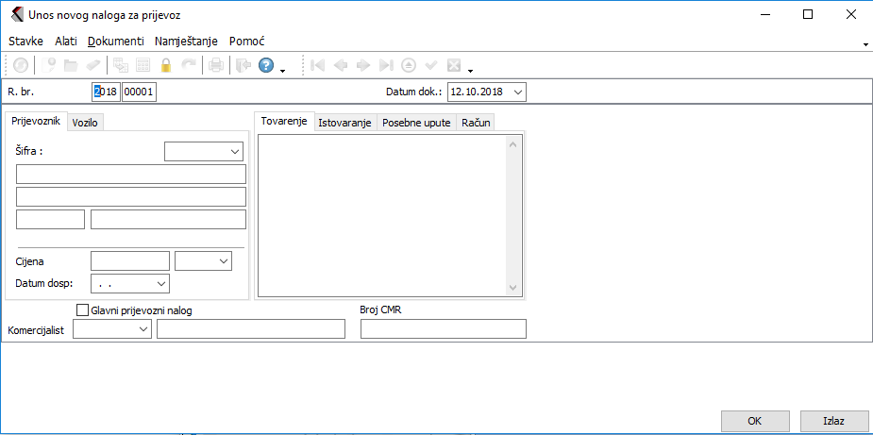Viewport: 873px width, 435px height.
Task: Click the first record navigation arrow
Action: [318, 65]
